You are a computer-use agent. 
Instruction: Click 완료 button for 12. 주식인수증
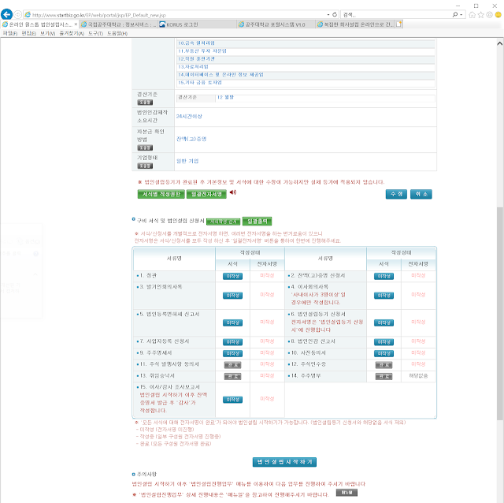tap(384, 365)
